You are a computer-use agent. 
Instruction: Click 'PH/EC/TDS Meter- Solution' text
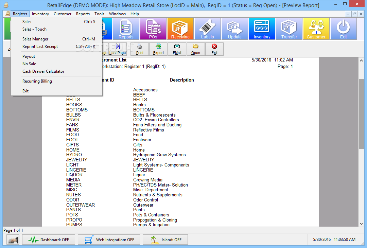(160, 185)
